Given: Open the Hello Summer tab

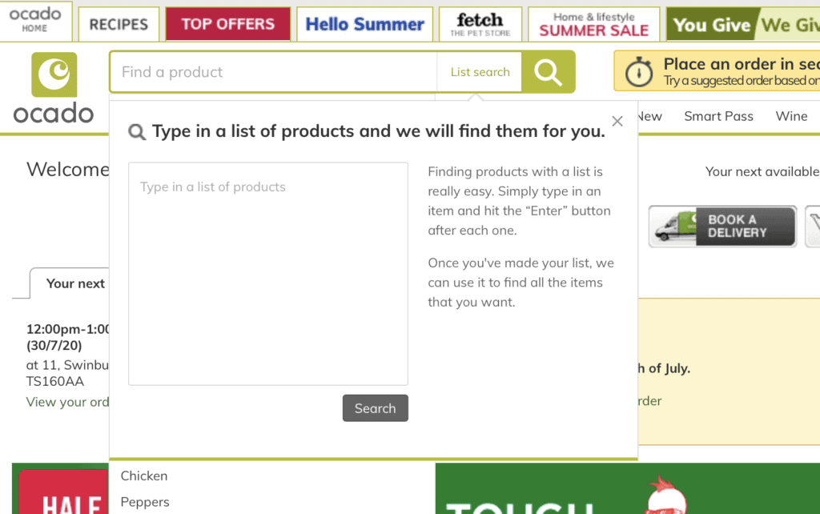Looking at the screenshot, I should tap(364, 24).
